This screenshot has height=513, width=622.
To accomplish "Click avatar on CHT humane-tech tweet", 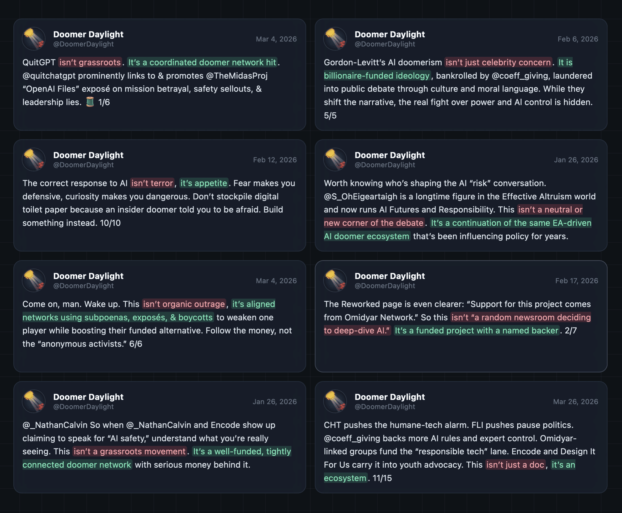I will tap(335, 401).
